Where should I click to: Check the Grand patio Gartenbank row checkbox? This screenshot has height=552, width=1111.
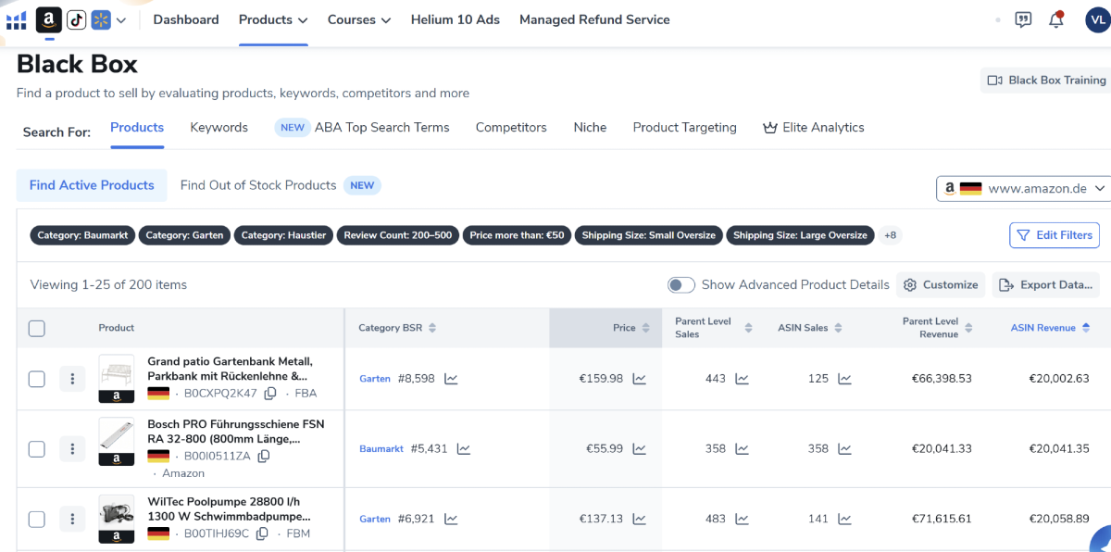click(x=37, y=379)
